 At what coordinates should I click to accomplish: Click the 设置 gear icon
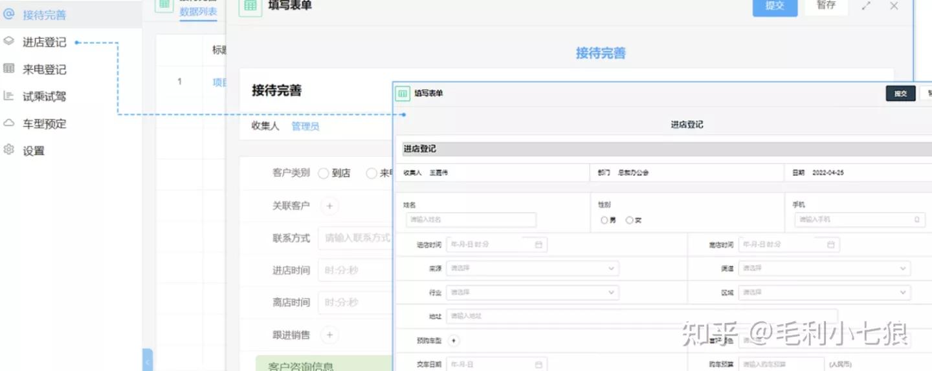point(8,149)
